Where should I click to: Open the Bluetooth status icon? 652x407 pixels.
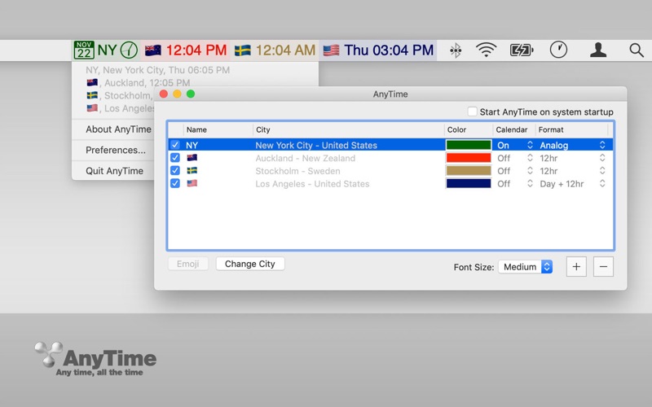click(x=456, y=50)
